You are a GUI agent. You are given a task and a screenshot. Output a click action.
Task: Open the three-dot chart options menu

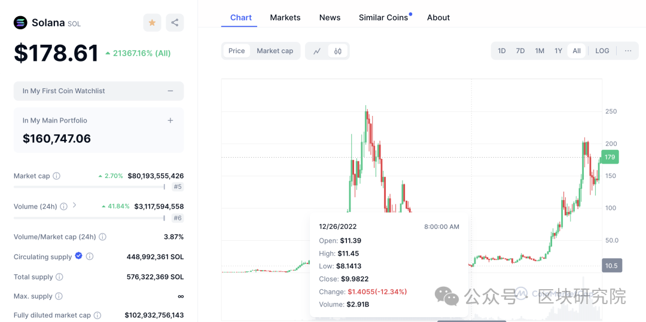(628, 51)
